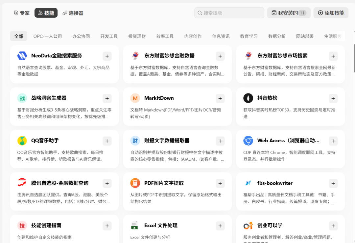Click the vertical scrollbar thumb
The width and height of the screenshot is (355, 243).
(x=354, y=58)
